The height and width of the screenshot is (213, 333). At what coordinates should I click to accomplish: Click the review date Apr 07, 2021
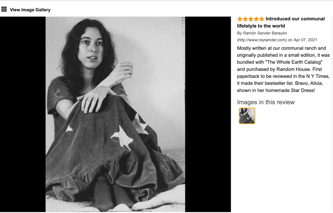[305, 40]
